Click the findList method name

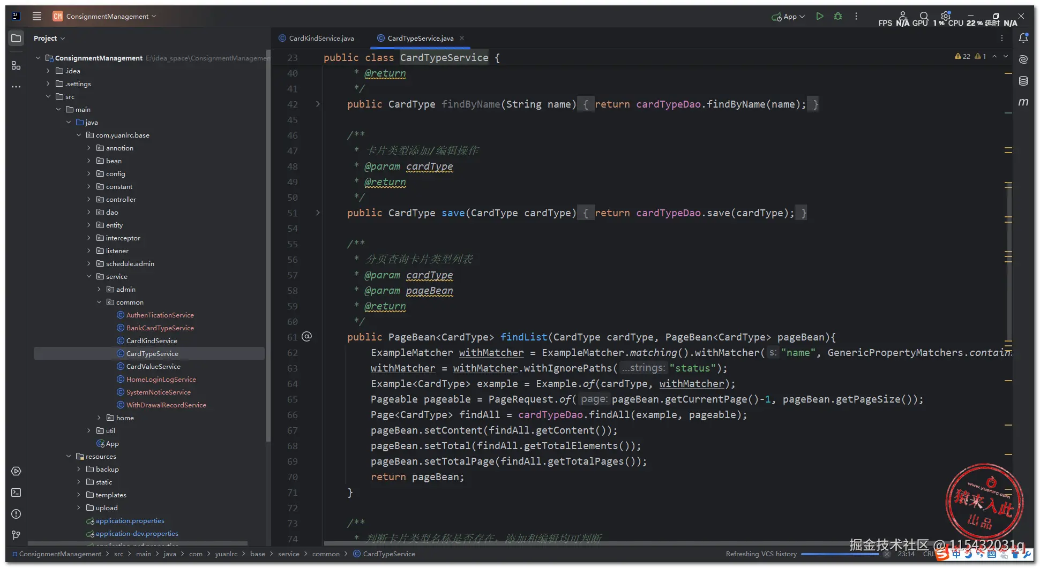[x=523, y=337]
